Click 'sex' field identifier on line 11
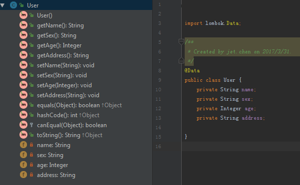Viewport: 300px width, 185px height. point(246,99)
